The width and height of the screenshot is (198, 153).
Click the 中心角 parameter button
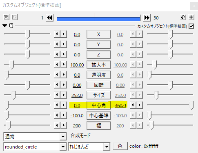(x=99, y=105)
